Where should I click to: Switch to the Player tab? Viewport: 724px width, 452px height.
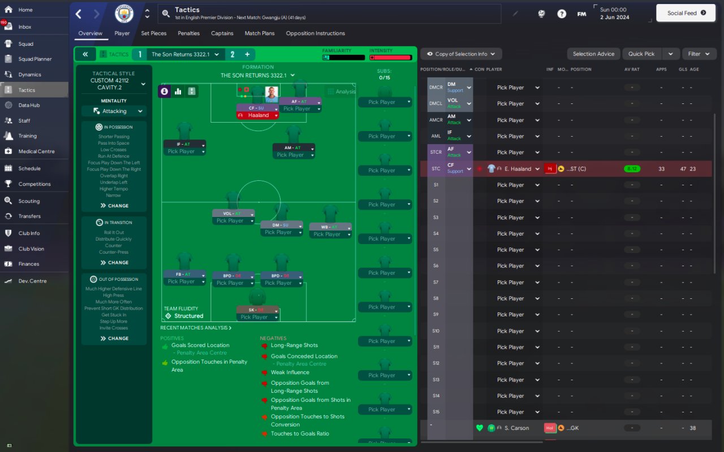(122, 33)
